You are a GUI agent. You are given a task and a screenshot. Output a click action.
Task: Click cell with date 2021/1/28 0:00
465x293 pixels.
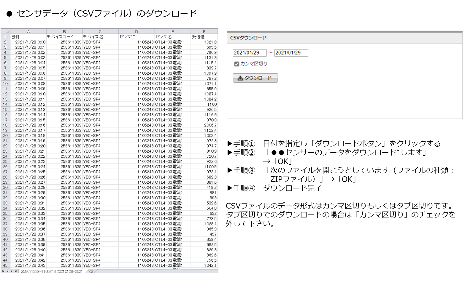(x=28, y=42)
